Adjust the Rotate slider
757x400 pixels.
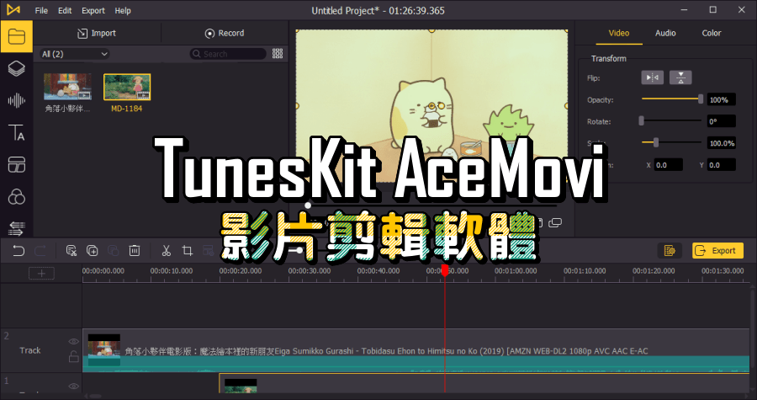click(x=671, y=120)
